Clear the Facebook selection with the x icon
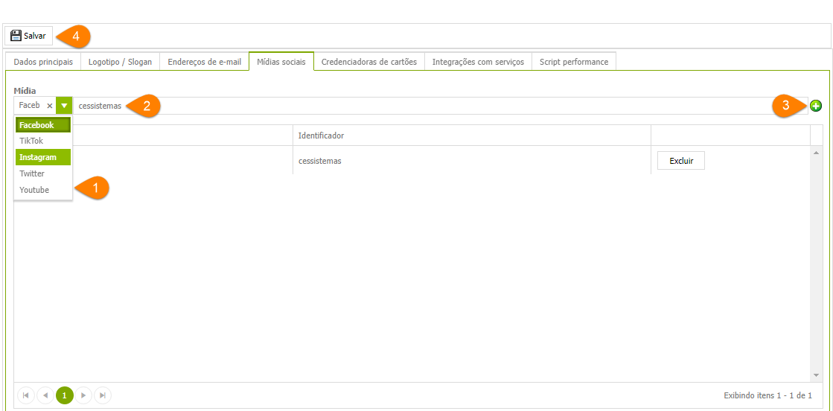The width and height of the screenshot is (833, 411). click(x=50, y=106)
